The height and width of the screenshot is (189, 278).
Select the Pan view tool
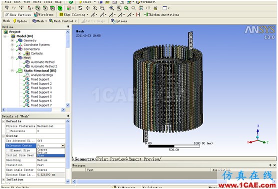(87, 8)
